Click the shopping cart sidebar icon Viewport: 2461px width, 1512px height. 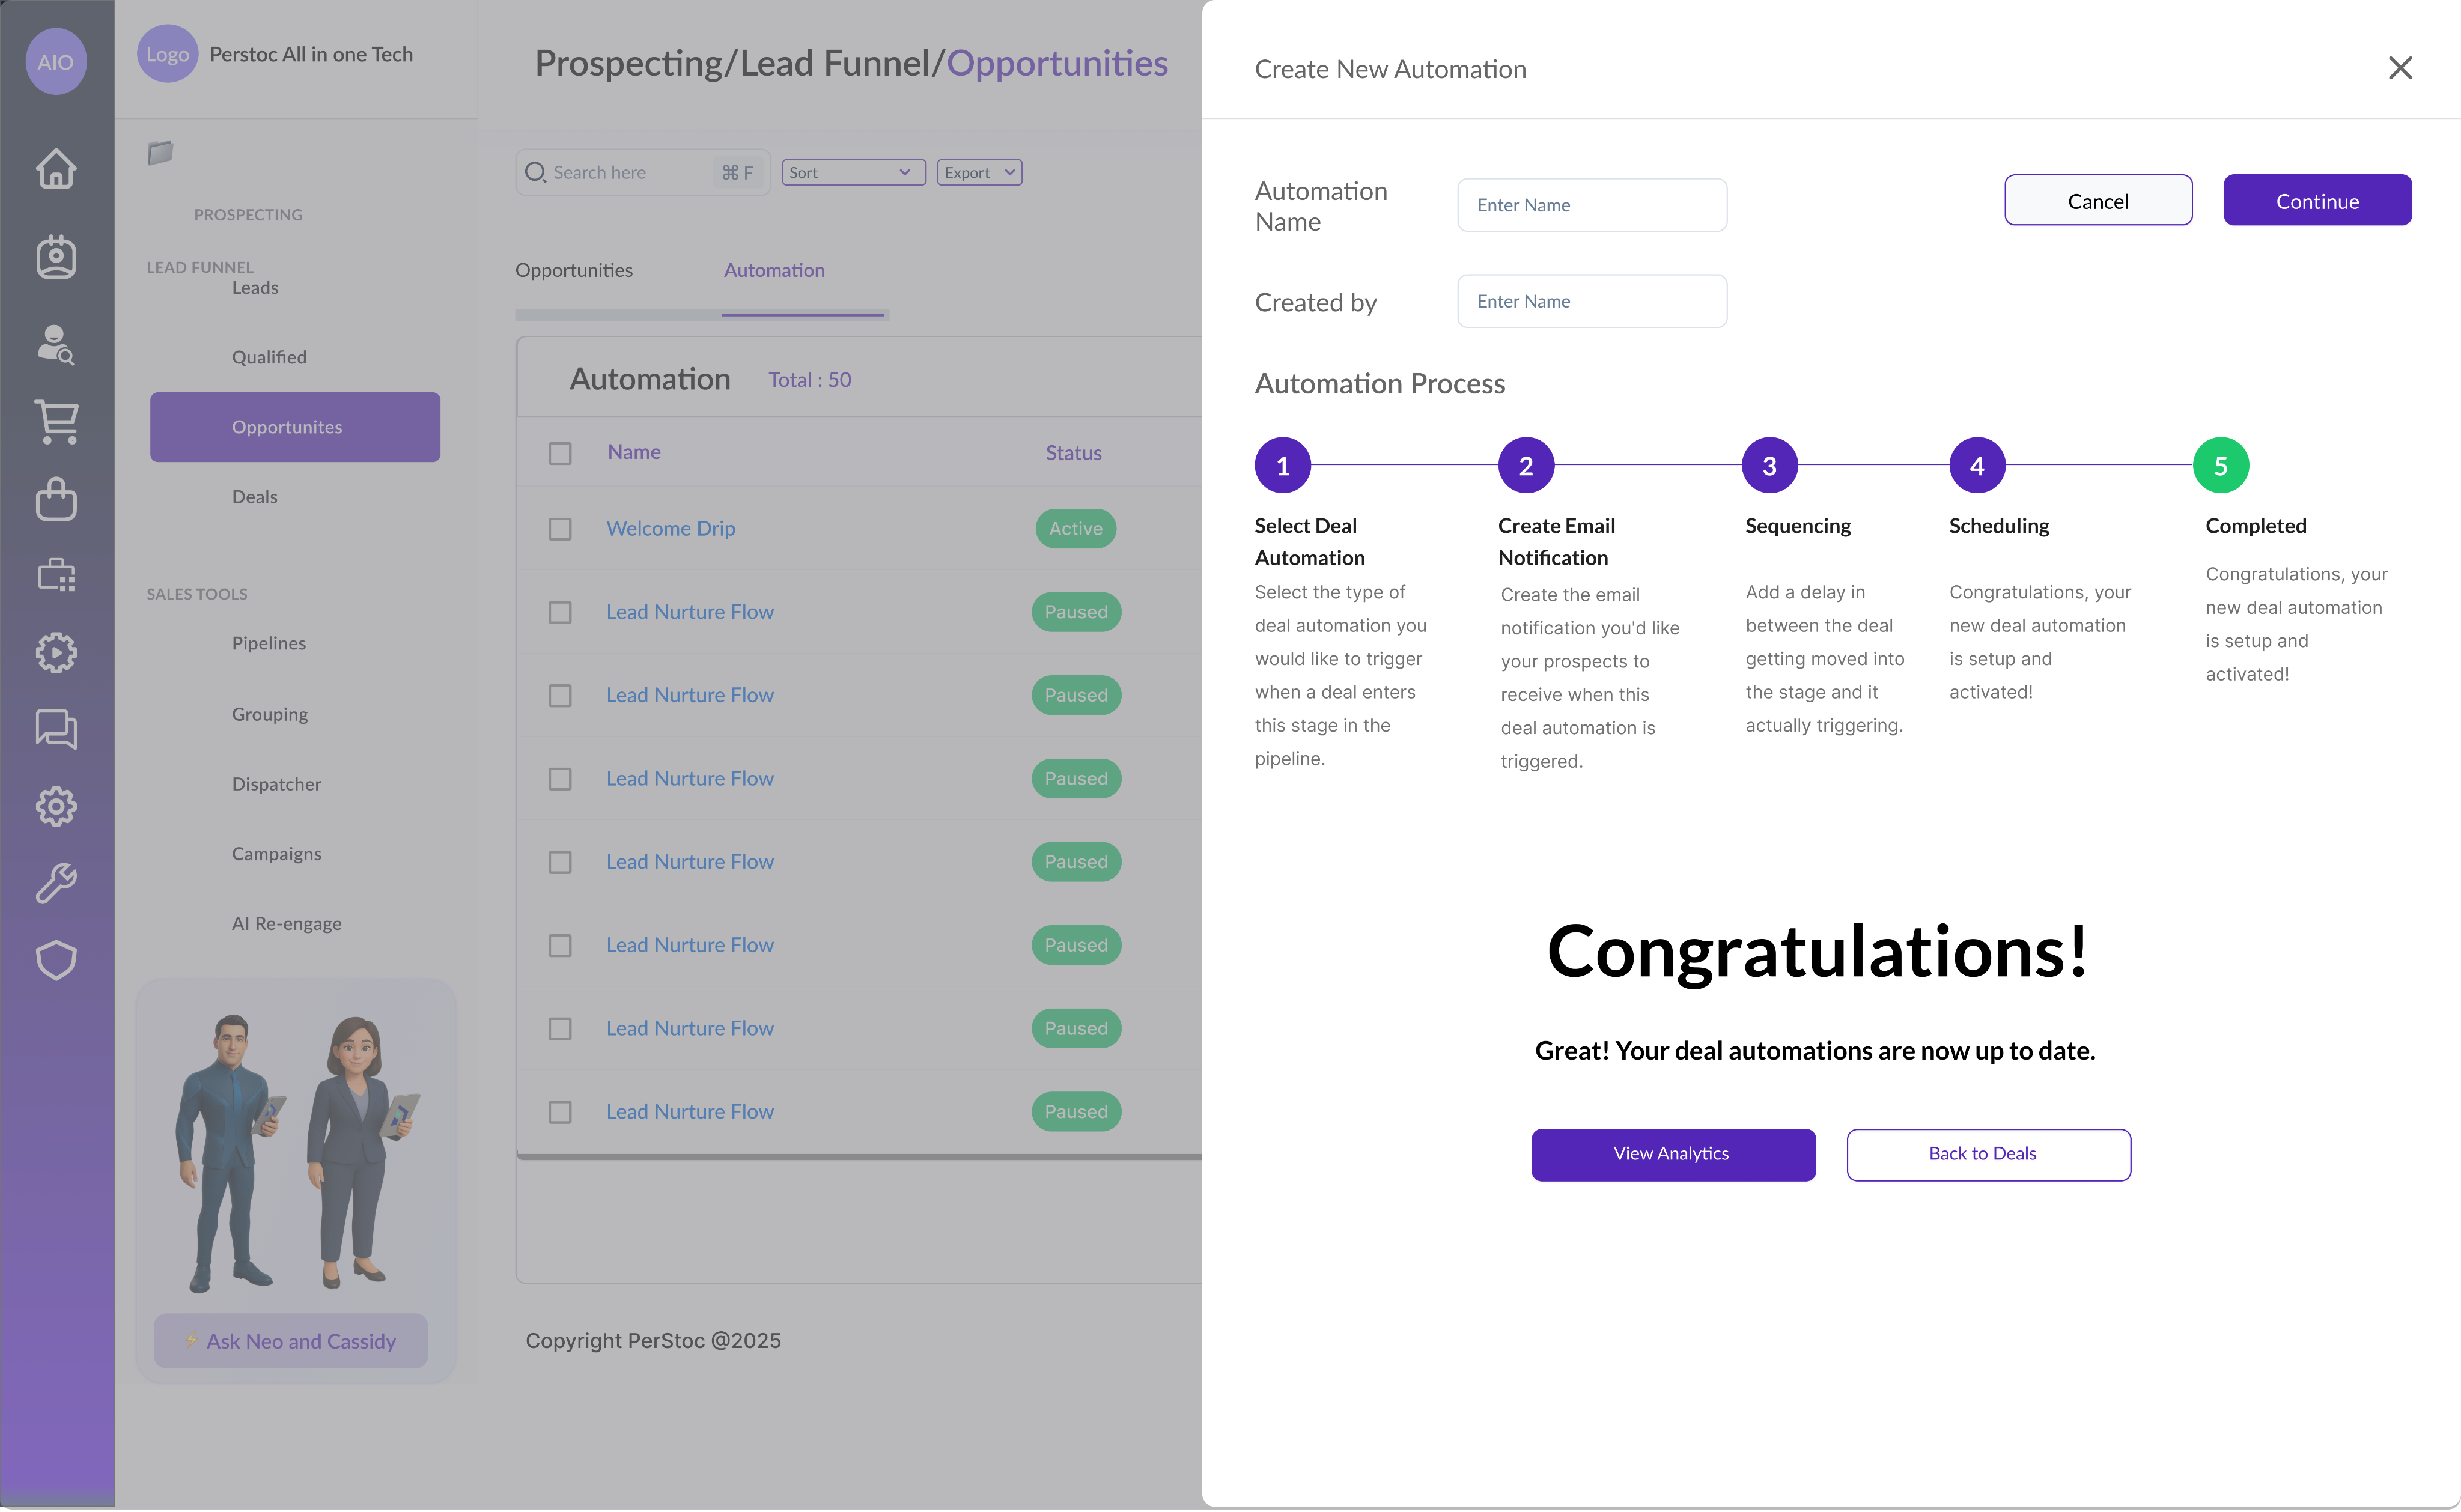tap(56, 422)
